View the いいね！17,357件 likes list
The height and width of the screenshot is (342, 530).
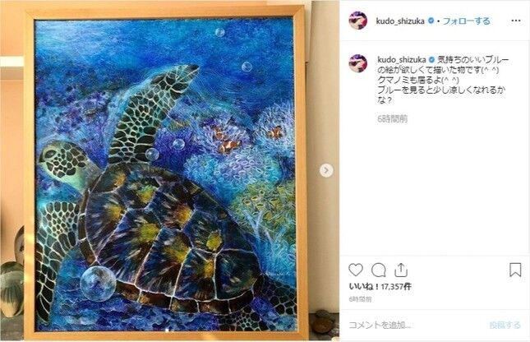pos(380,287)
